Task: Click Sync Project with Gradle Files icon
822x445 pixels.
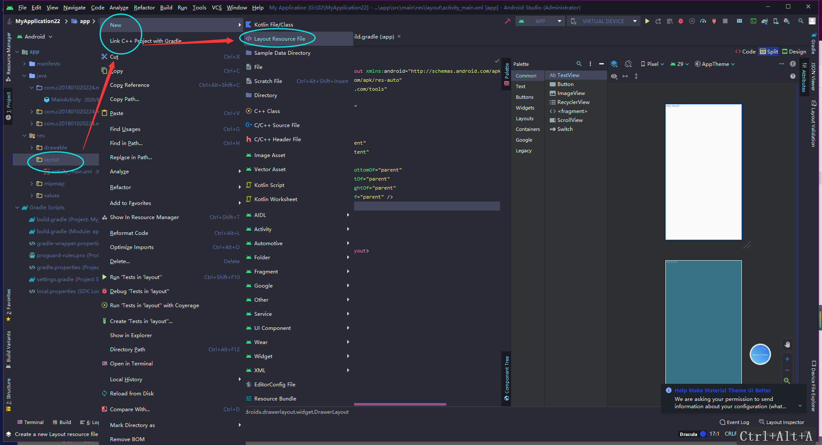Action: (x=765, y=21)
